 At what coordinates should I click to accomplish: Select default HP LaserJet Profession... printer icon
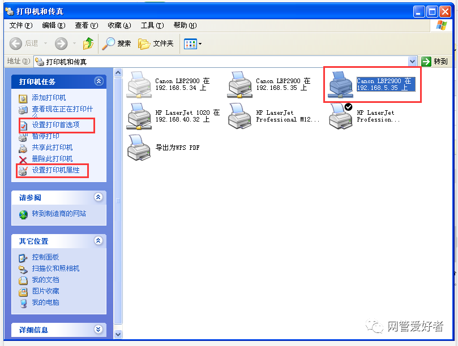[x=340, y=116]
